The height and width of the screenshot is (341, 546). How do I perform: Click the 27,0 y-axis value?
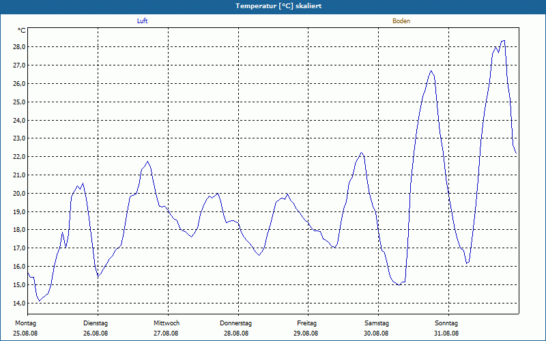20,65
